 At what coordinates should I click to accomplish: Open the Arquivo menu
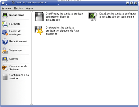[x=6, y=8]
